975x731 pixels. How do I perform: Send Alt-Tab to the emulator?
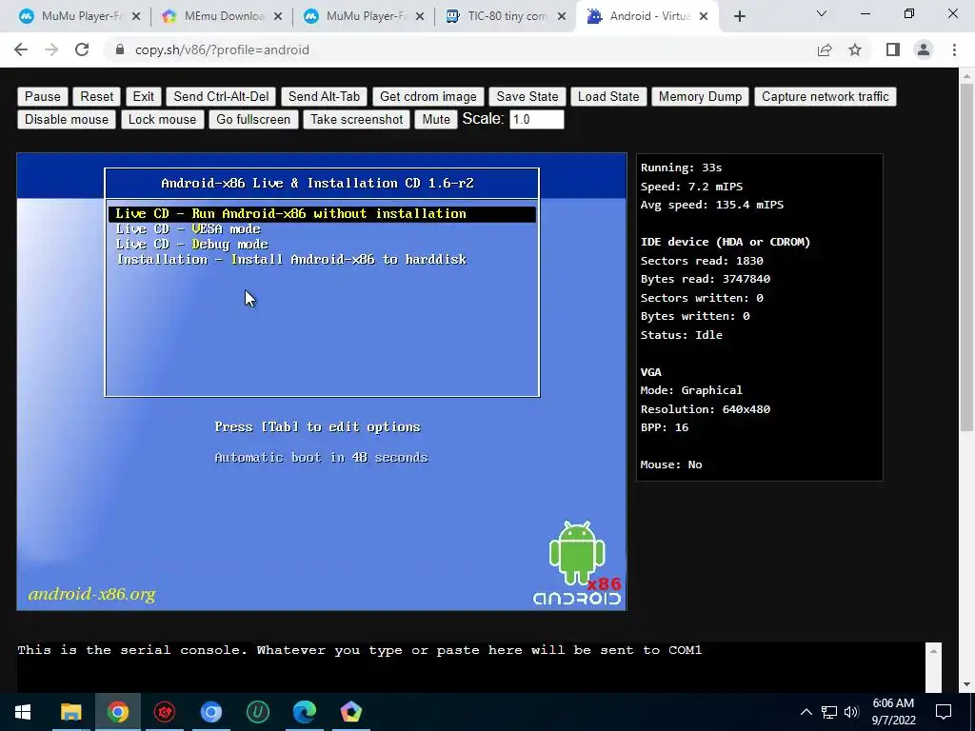[x=324, y=96]
